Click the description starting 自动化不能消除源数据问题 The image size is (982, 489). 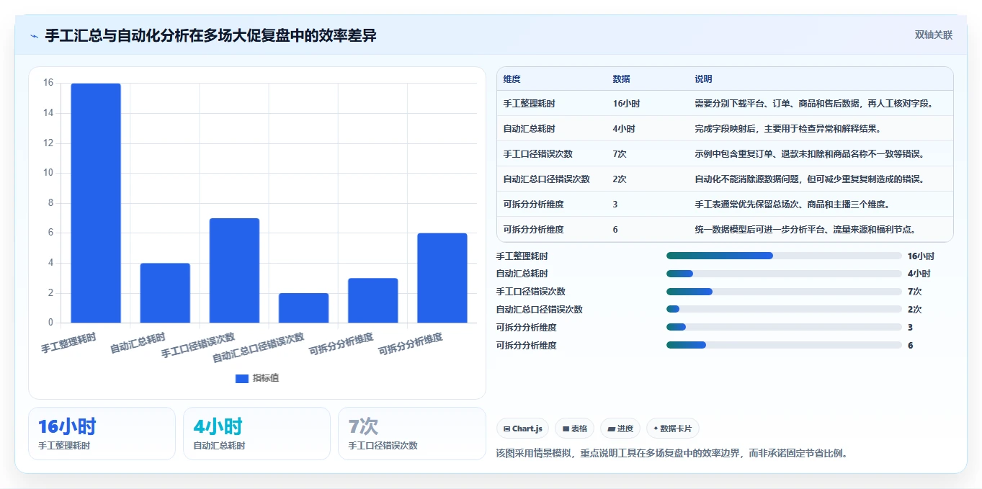809,179
